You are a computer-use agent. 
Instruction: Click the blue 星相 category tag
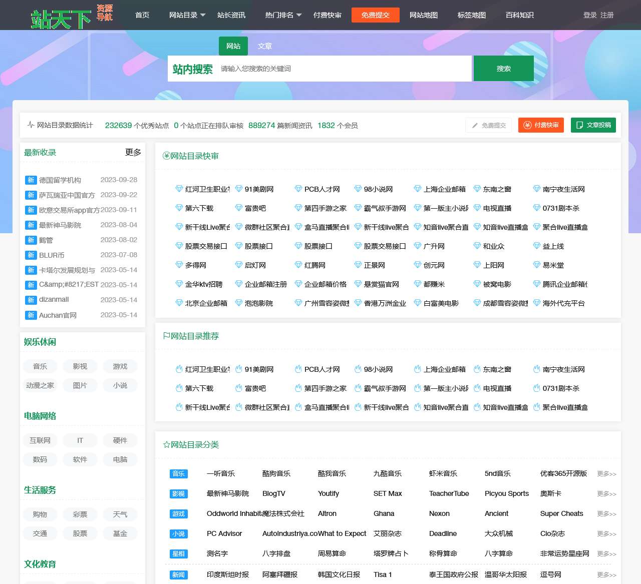[178, 554]
